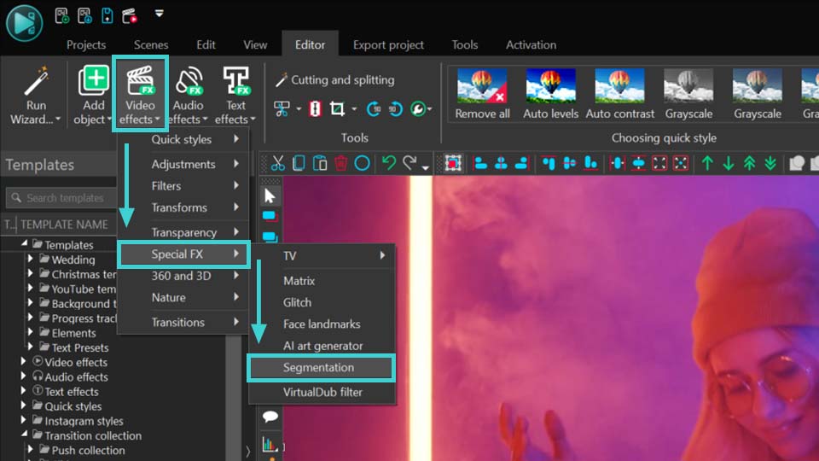
Task: Rotate 90 degrees clockwise icon
Action: pos(374,108)
